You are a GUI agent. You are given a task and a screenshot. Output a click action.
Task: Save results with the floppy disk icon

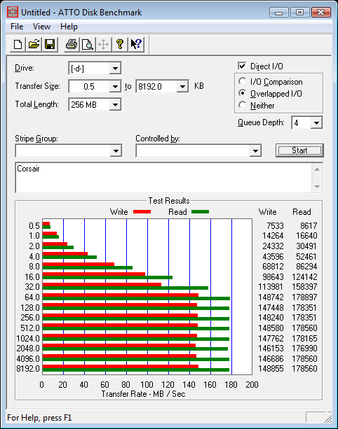click(x=50, y=44)
